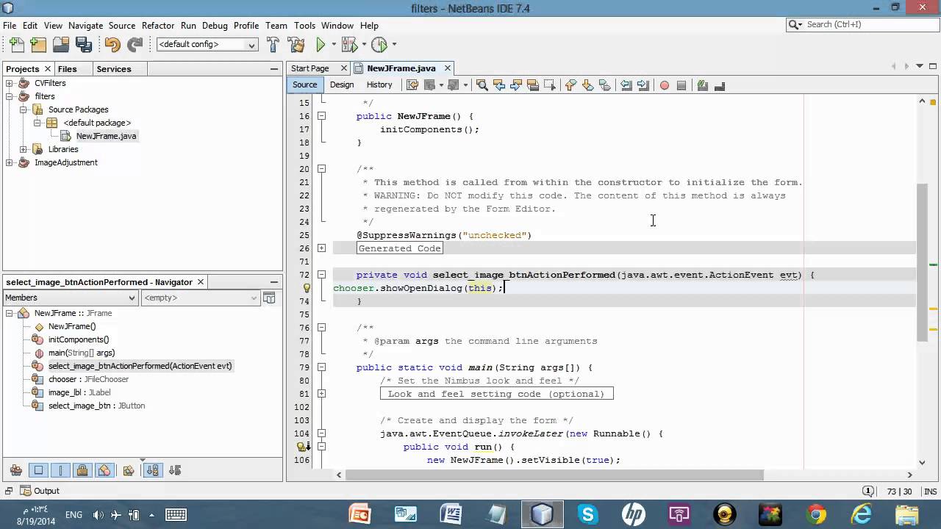Toggle Rectangular Selection in editor toolbar
941x529 pixels.
pos(549,85)
